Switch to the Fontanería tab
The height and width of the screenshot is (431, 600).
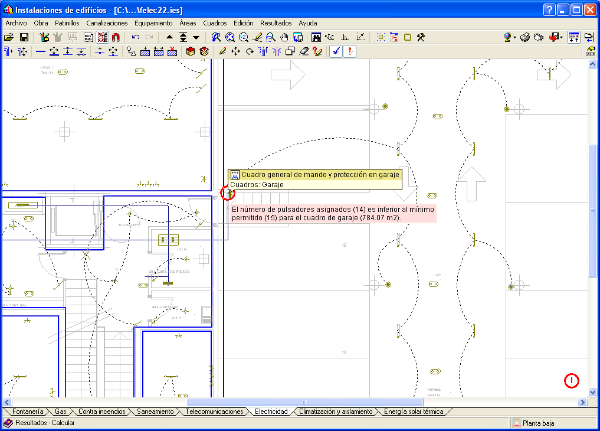pos(28,412)
